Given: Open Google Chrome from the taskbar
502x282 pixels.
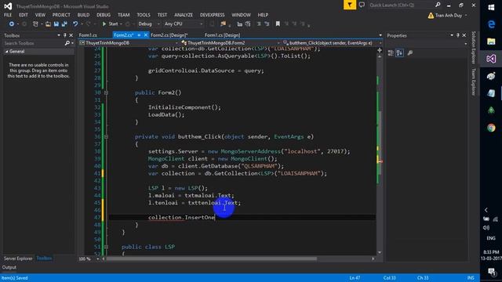Looking at the screenshot, I should [x=491, y=128].
